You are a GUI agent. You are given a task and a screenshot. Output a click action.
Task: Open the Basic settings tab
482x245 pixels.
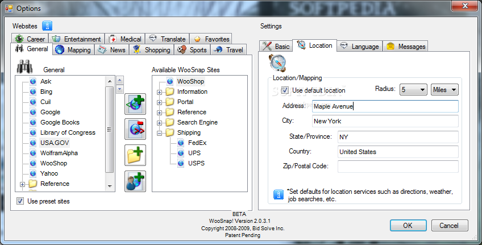(x=276, y=46)
